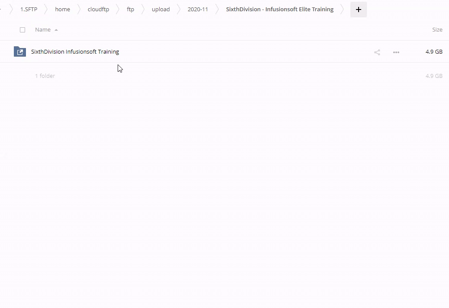Click the folder row's 4.9 GB size
The width and height of the screenshot is (449, 308).
point(433,51)
